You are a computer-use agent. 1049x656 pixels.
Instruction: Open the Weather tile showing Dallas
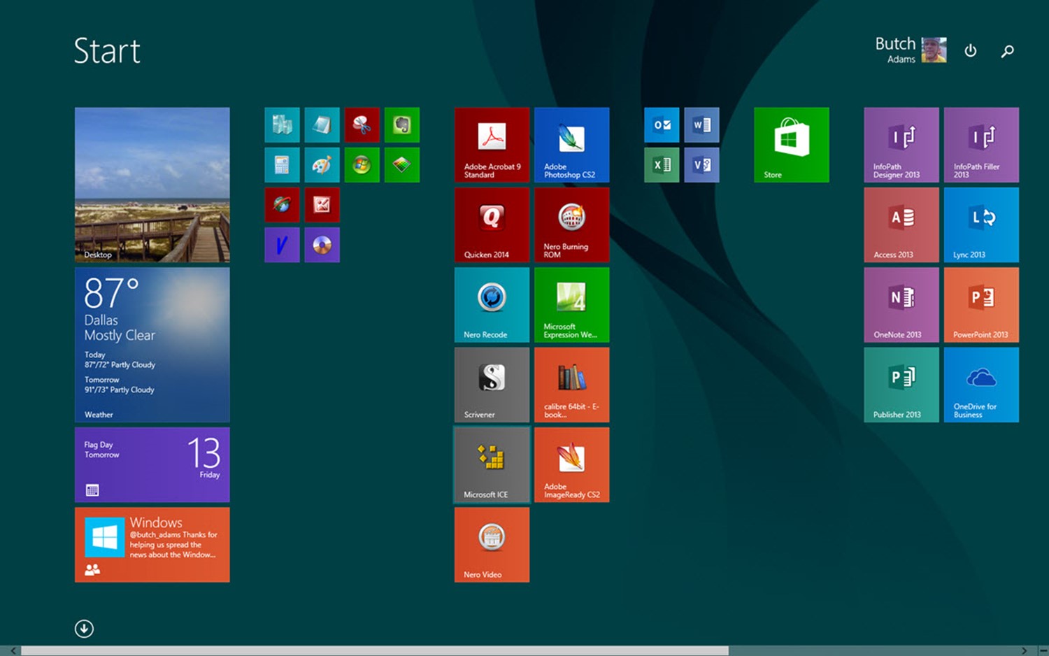pyautogui.click(x=152, y=345)
